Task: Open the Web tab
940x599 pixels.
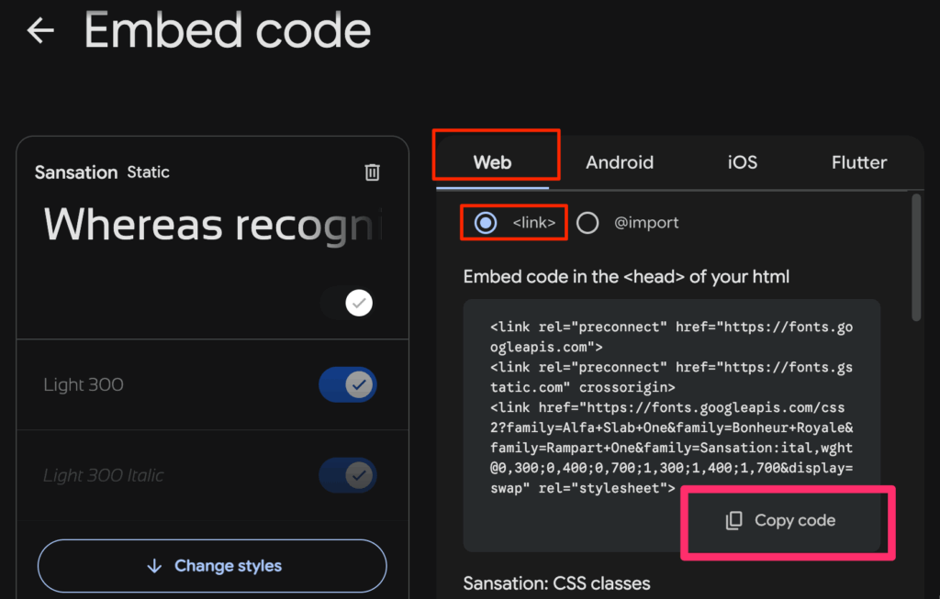Action: [492, 162]
